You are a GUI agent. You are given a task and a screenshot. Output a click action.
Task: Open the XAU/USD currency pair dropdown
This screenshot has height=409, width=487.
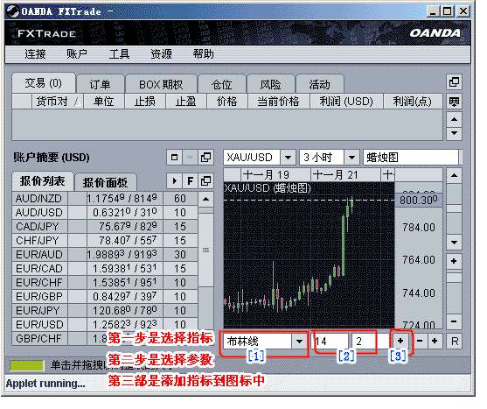tap(288, 158)
